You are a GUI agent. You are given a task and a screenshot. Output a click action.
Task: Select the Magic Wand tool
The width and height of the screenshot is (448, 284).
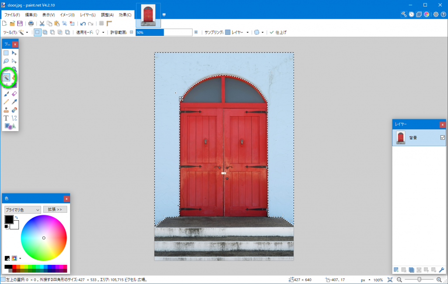click(6, 77)
